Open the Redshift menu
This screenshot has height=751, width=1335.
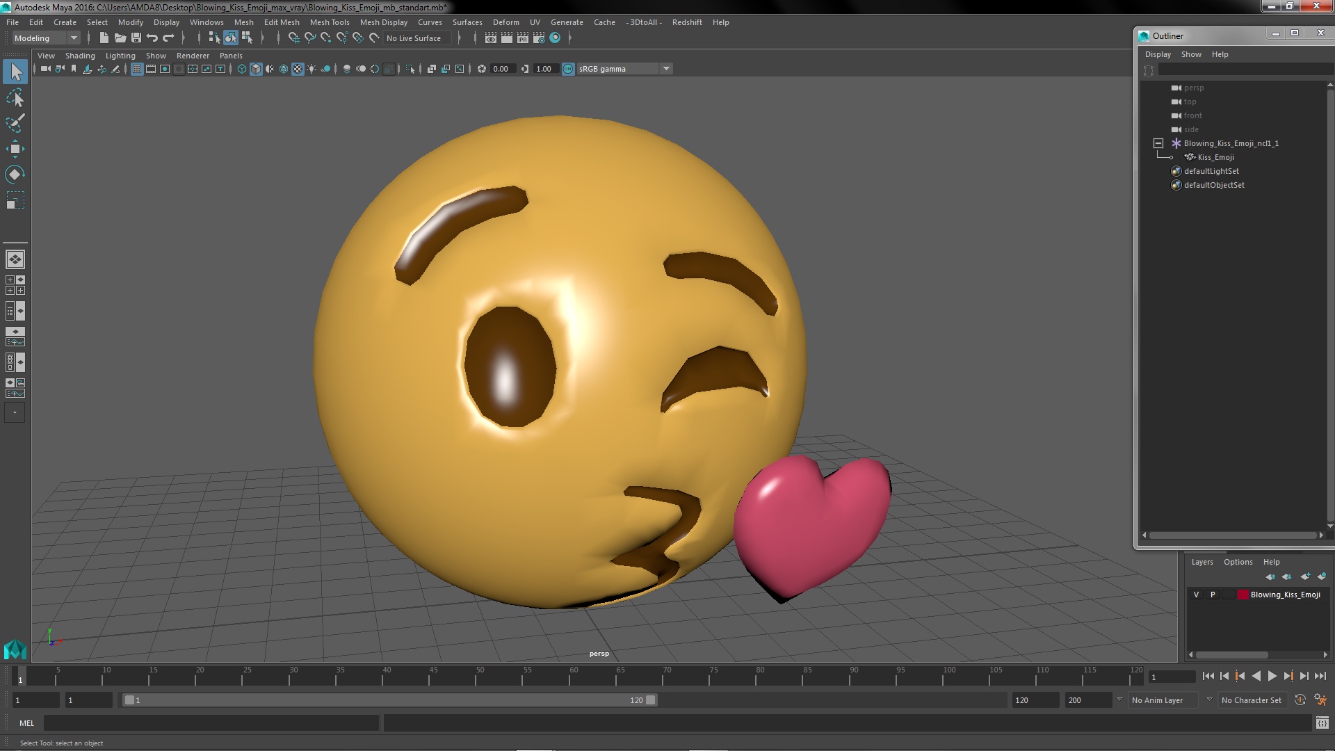click(687, 22)
